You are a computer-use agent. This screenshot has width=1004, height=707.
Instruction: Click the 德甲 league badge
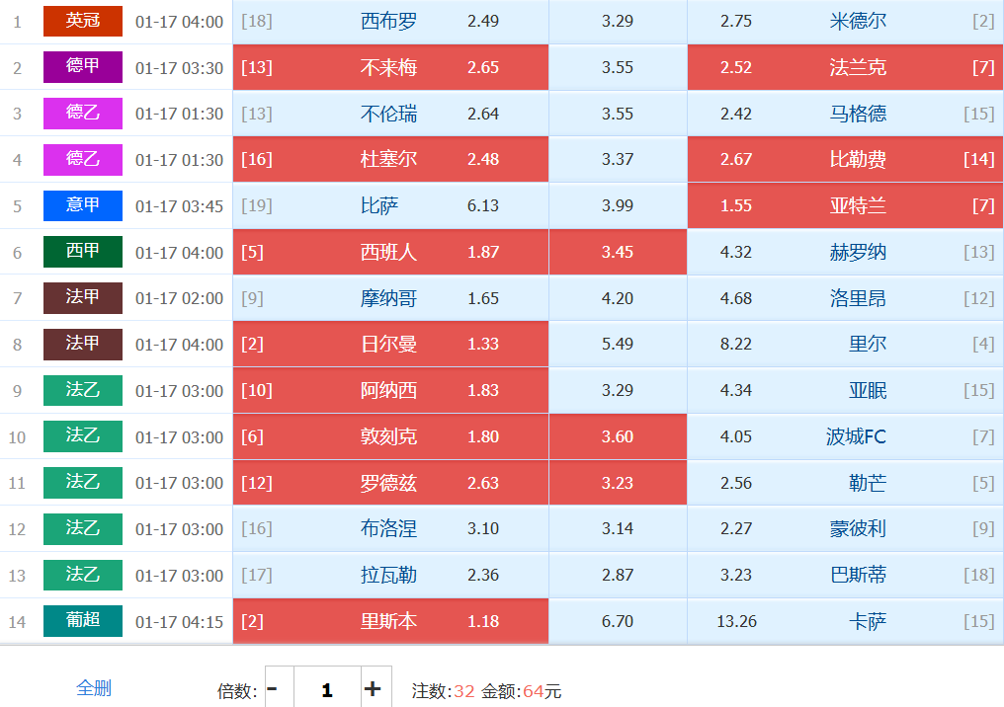[83, 67]
